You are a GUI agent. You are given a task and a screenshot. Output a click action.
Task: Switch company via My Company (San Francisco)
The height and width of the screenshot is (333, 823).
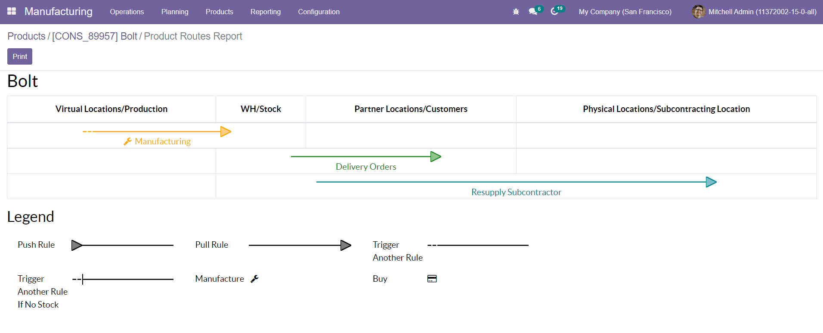pyautogui.click(x=625, y=12)
